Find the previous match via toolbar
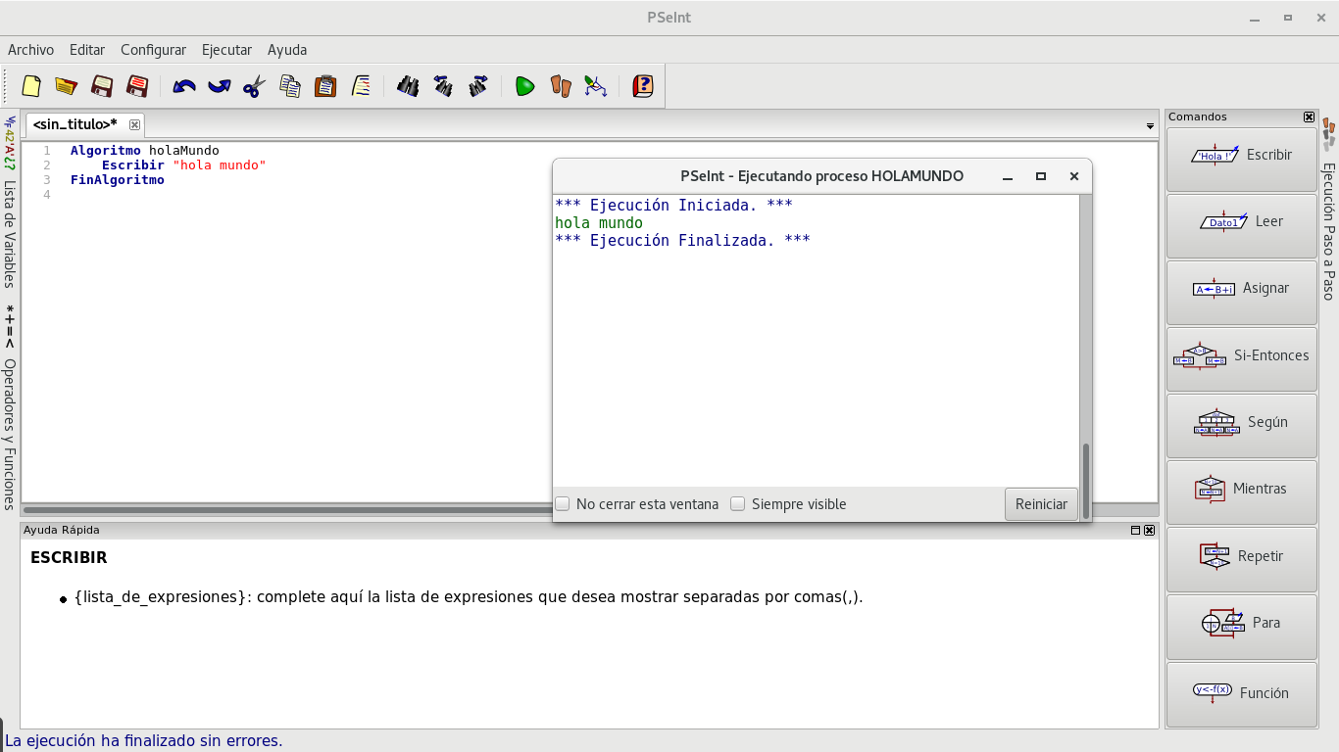Image resolution: width=1339 pixels, height=752 pixels. (x=443, y=86)
